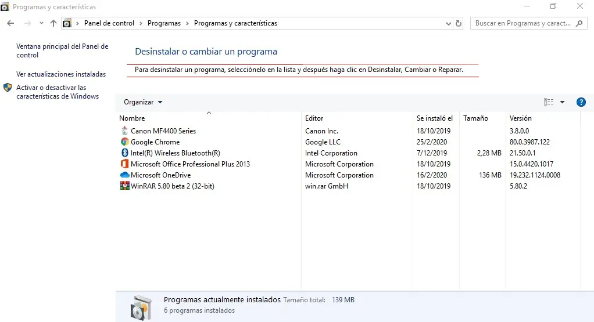The width and height of the screenshot is (594, 322).
Task: Sort by the Tamaño column header
Action: click(475, 118)
